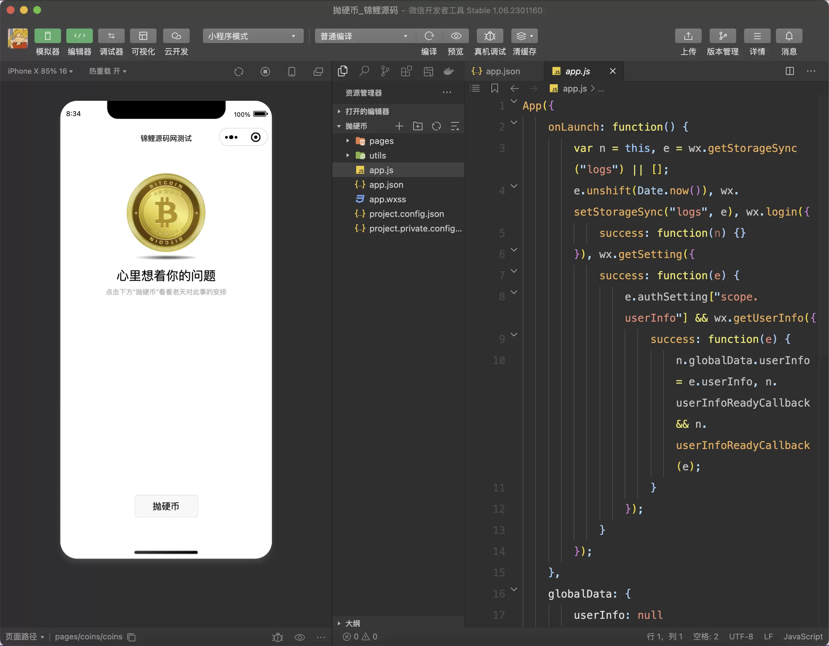This screenshot has width=829, height=646.
Task: Open the clear cache dropdown
Action: click(525, 36)
